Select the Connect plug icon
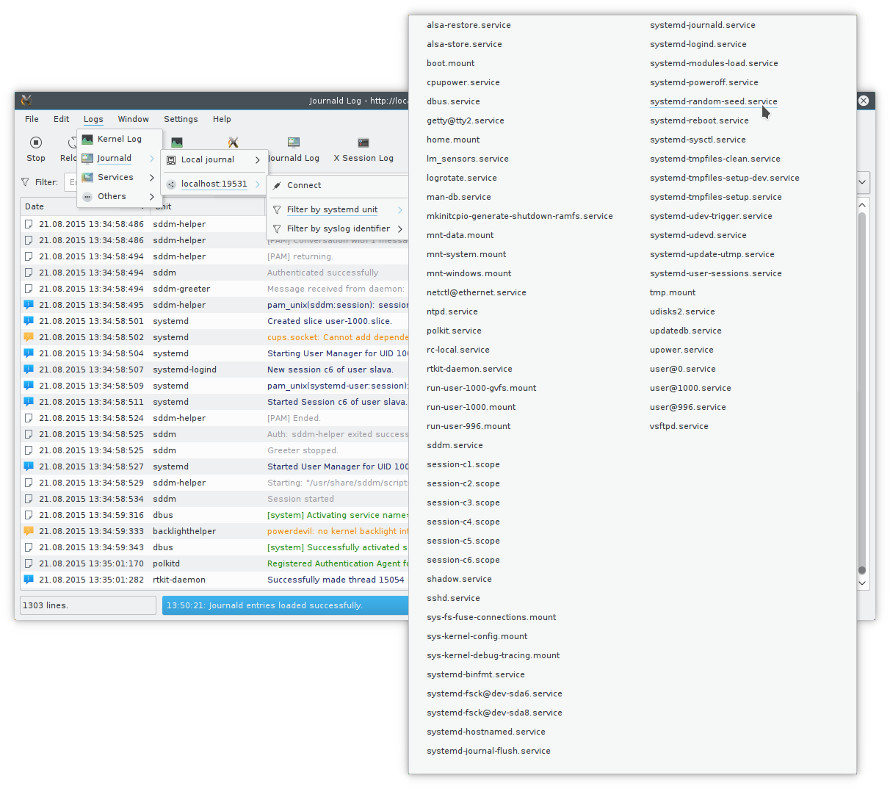This screenshot has width=890, height=789. [x=276, y=185]
